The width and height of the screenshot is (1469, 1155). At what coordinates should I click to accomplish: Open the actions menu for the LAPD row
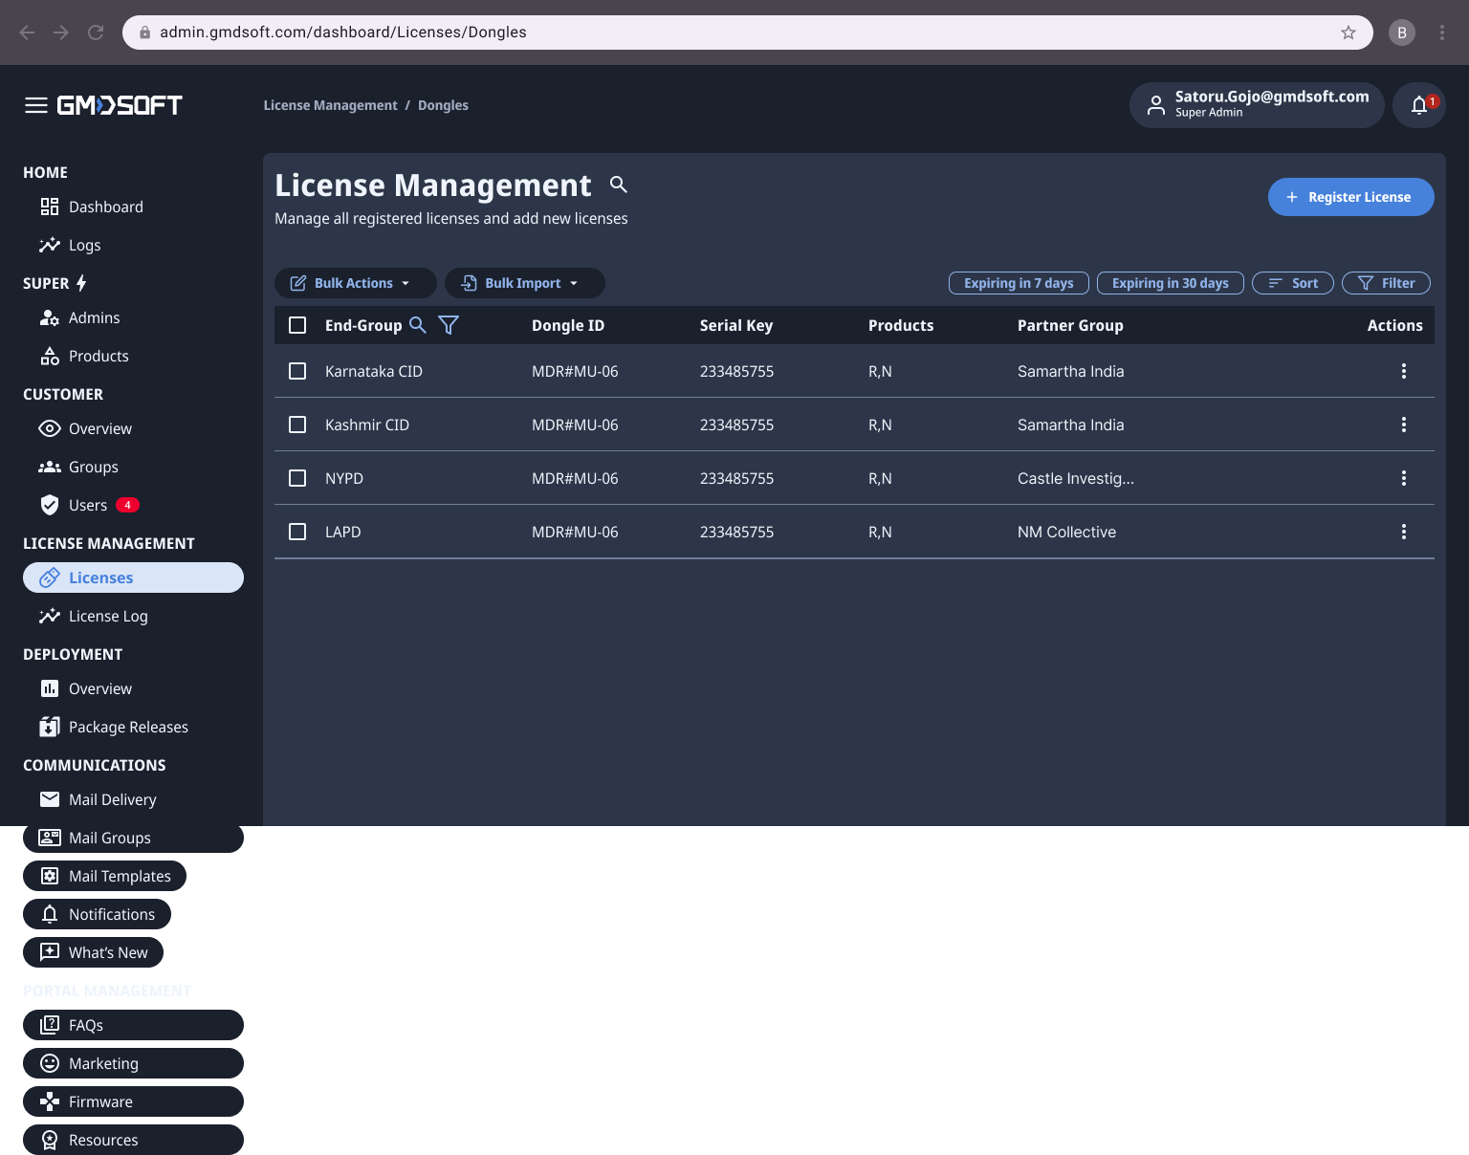coord(1404,532)
